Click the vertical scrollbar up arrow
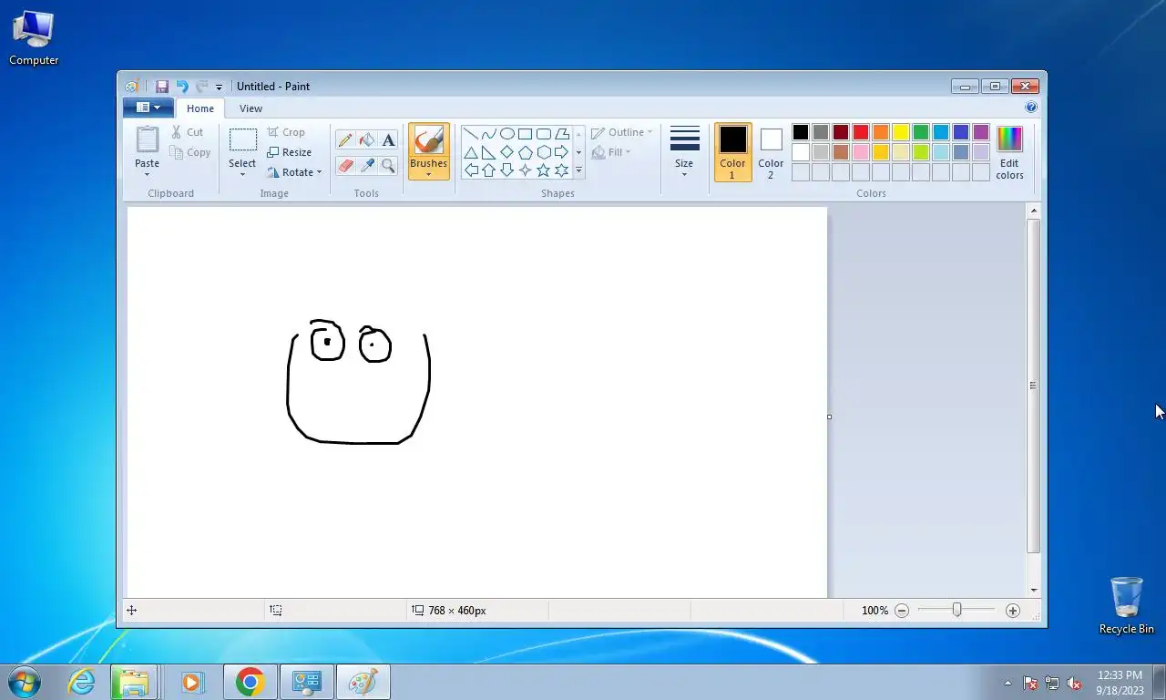1166x700 pixels. 1033,211
